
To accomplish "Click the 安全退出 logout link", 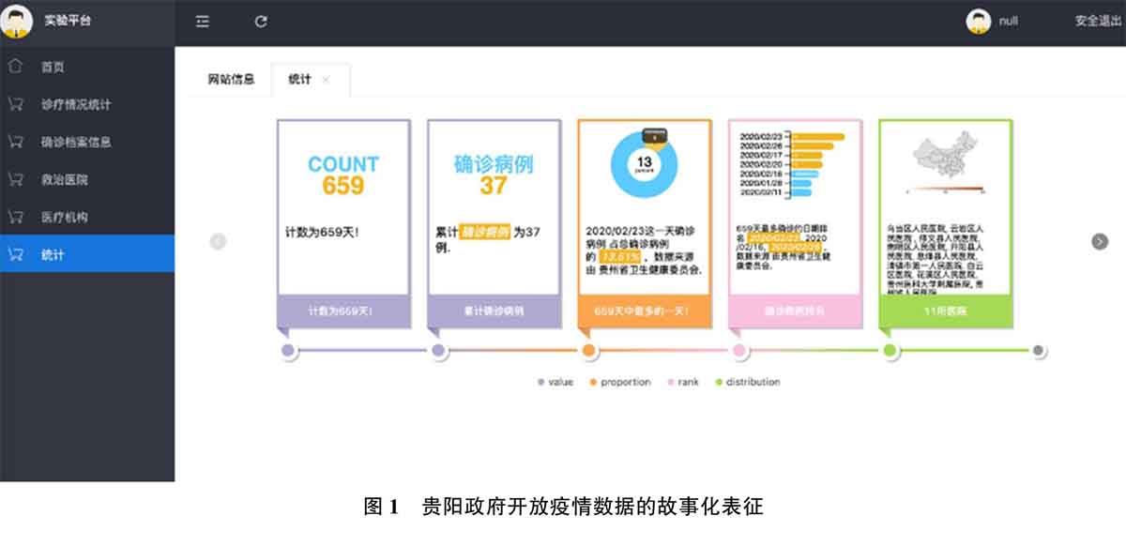I will (x=1098, y=22).
